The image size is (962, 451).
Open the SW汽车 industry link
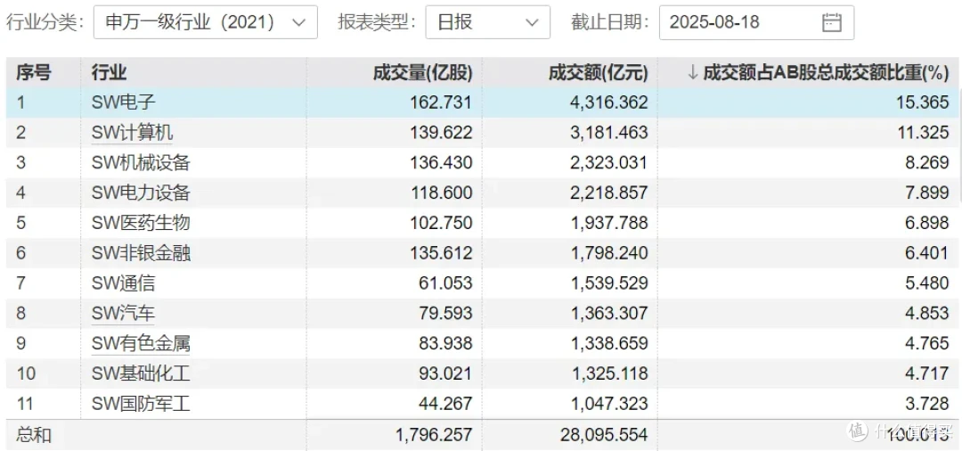123,313
